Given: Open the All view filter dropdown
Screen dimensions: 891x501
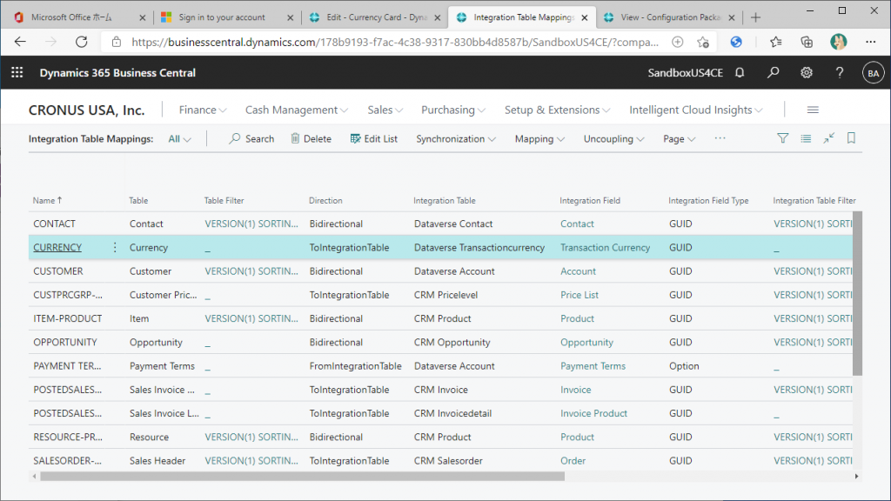Looking at the screenshot, I should tap(179, 138).
